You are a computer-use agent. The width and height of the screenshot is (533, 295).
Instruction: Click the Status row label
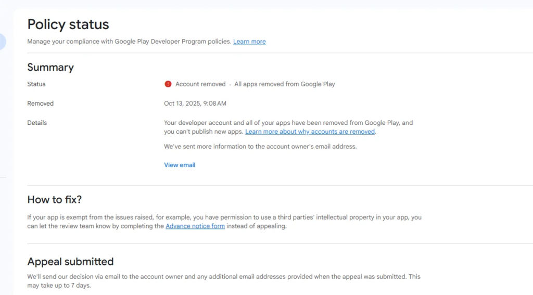36,84
